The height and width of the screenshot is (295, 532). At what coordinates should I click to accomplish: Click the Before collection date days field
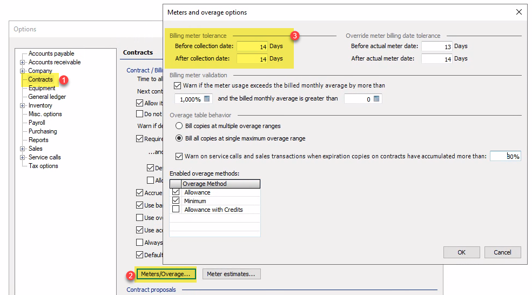click(252, 46)
